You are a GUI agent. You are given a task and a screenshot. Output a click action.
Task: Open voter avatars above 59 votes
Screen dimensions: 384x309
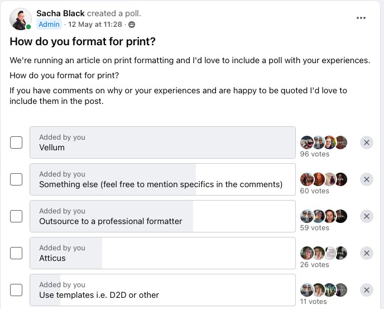pyautogui.click(x=324, y=216)
